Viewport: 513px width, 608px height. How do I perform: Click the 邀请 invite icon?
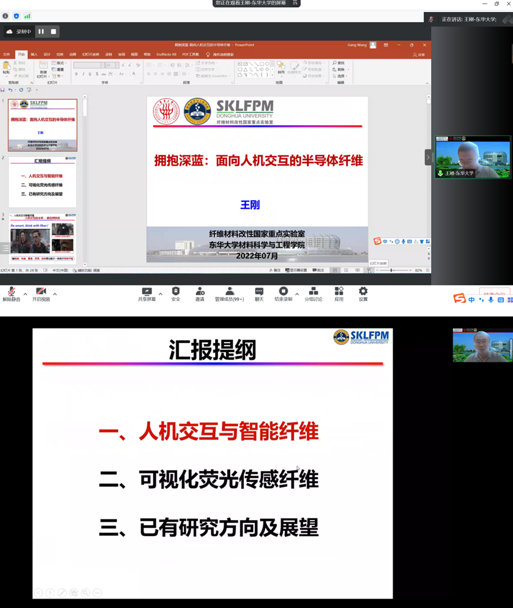(200, 292)
